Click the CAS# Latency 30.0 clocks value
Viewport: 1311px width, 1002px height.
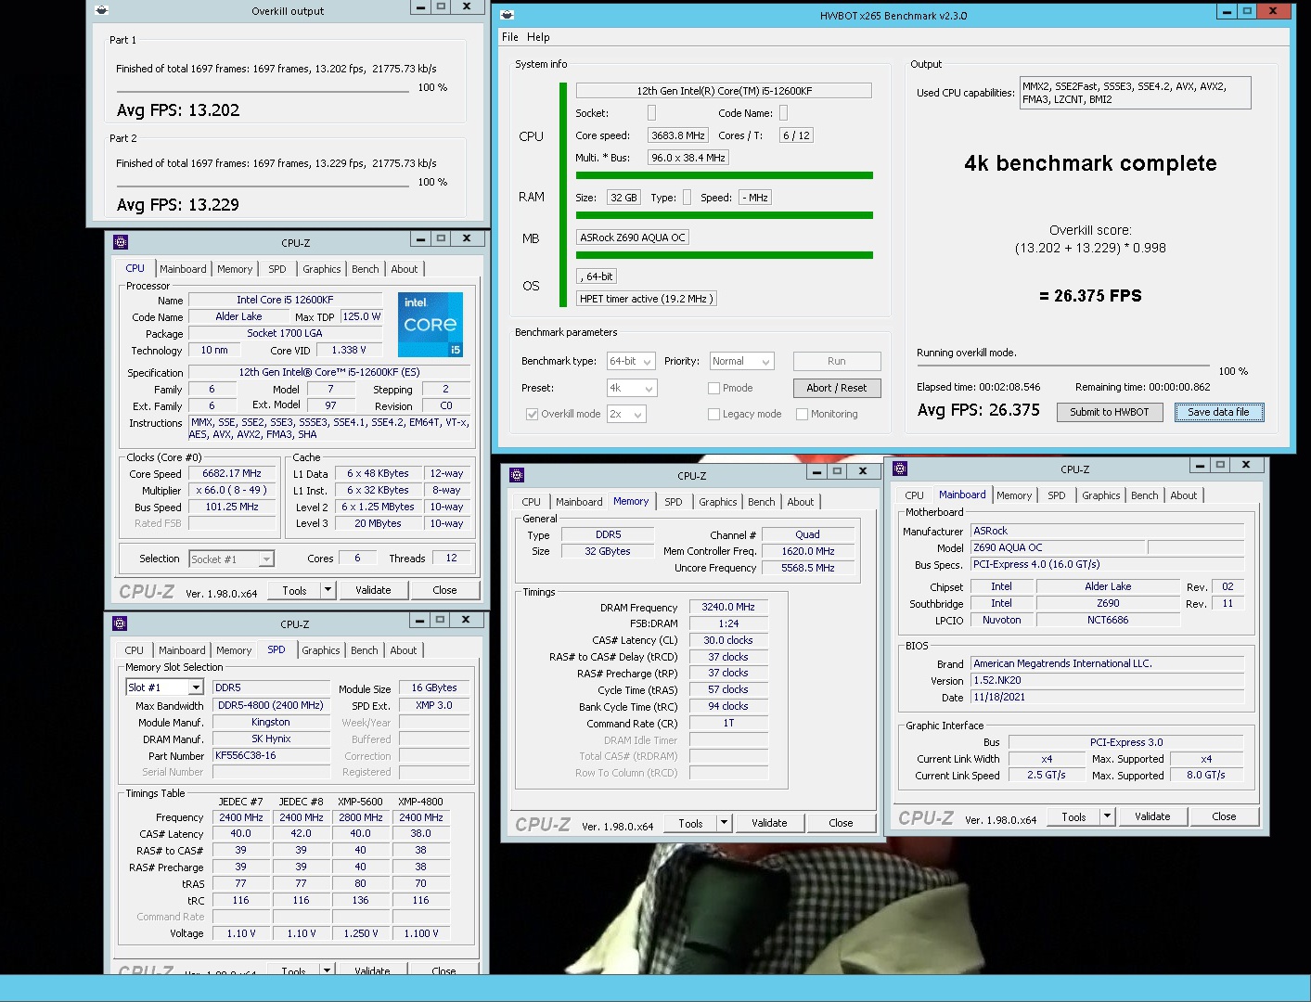728,640
